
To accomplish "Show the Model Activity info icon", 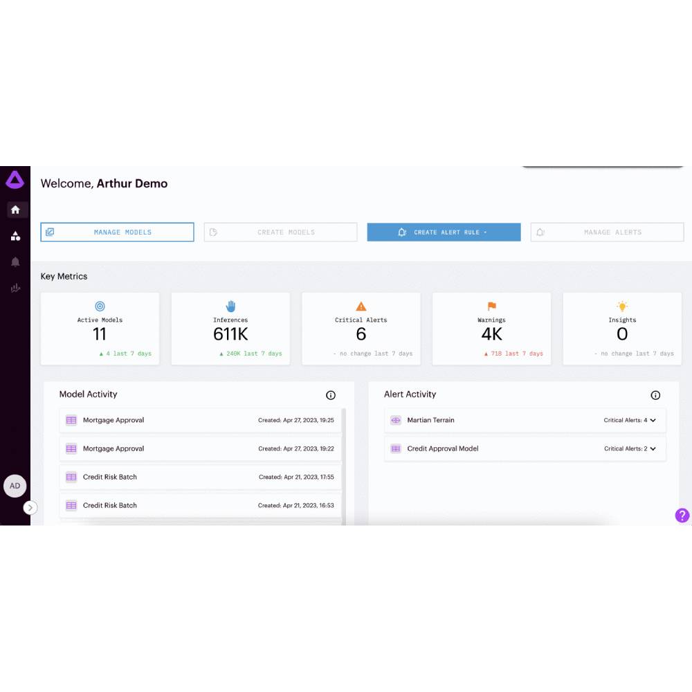I will 331,395.
